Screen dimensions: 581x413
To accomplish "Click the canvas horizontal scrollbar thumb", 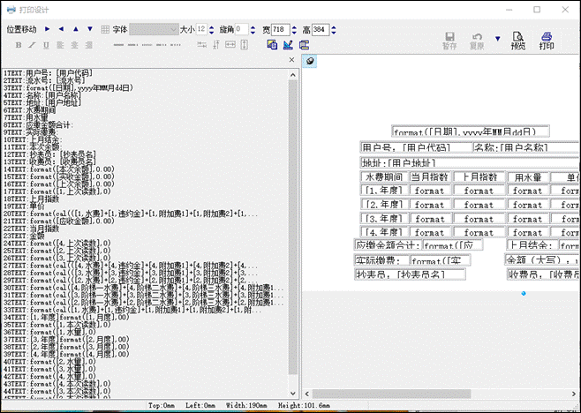I will 392,394.
